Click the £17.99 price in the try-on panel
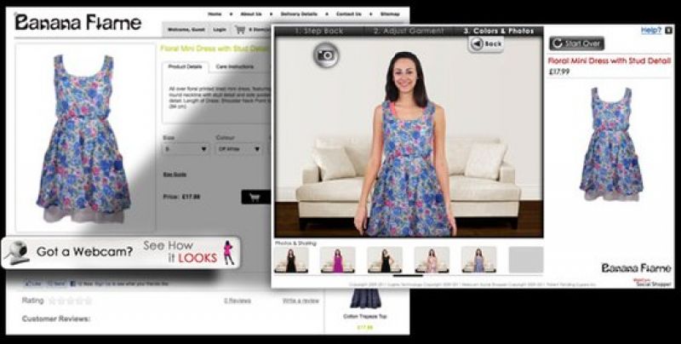Viewport: 681px width, 344px height. (x=559, y=72)
